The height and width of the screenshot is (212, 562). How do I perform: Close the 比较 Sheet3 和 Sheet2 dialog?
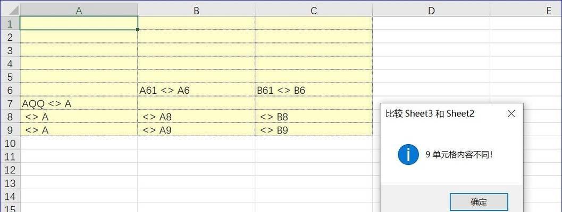point(511,114)
